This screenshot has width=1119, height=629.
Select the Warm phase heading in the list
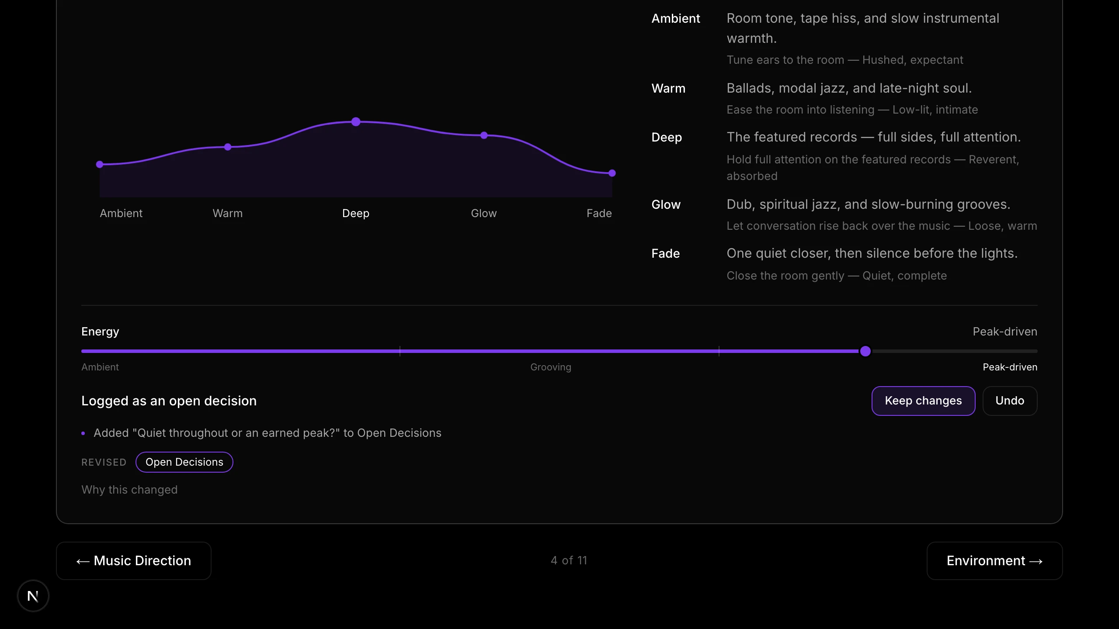tap(668, 88)
